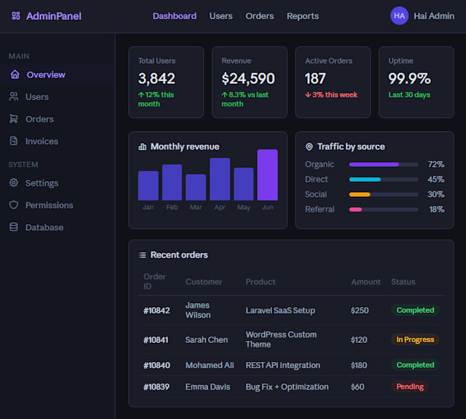The height and width of the screenshot is (419, 466).
Task: Click the AdminPanel brand name
Action: (53, 16)
